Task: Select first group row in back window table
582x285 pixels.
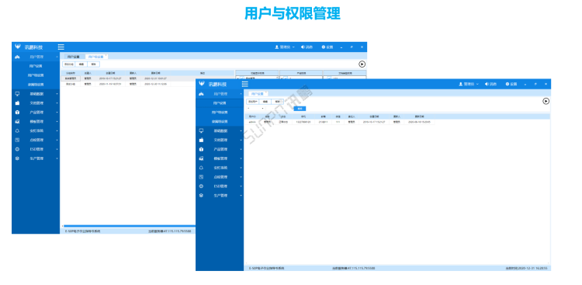Action: (147, 78)
